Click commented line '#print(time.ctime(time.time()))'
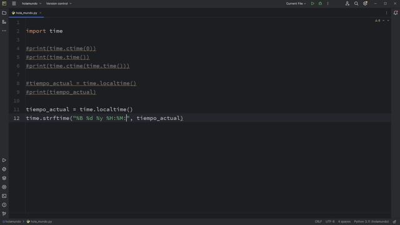 point(77,66)
